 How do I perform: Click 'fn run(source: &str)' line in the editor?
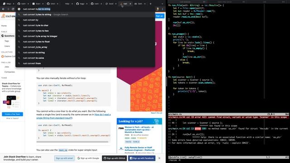(181, 77)
